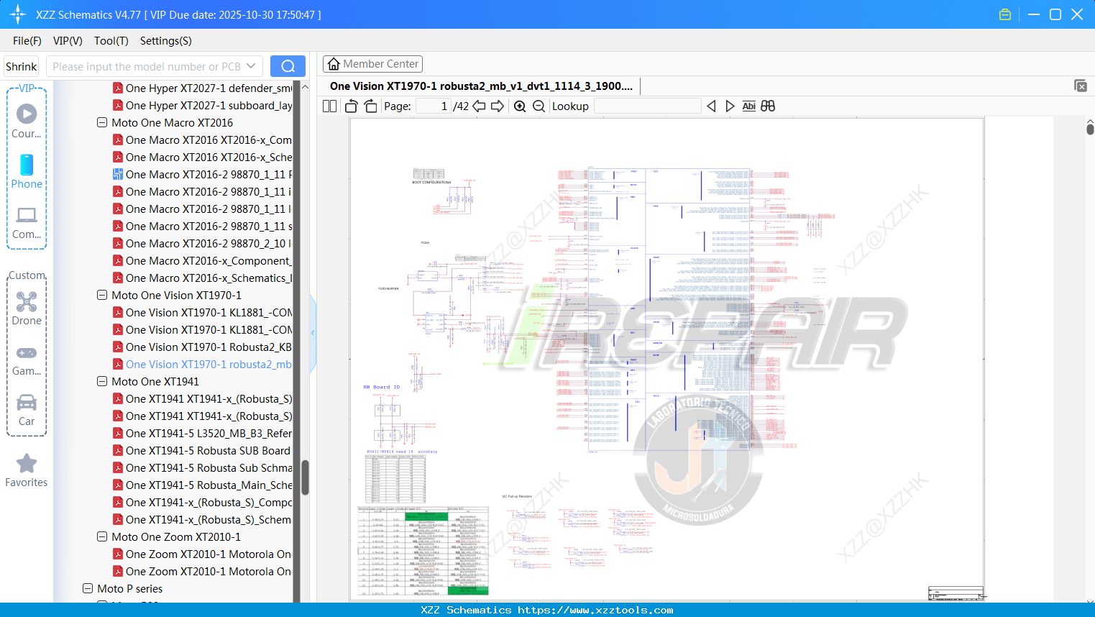Collapse Moto One Vision XT1970-1 folder

tap(102, 296)
